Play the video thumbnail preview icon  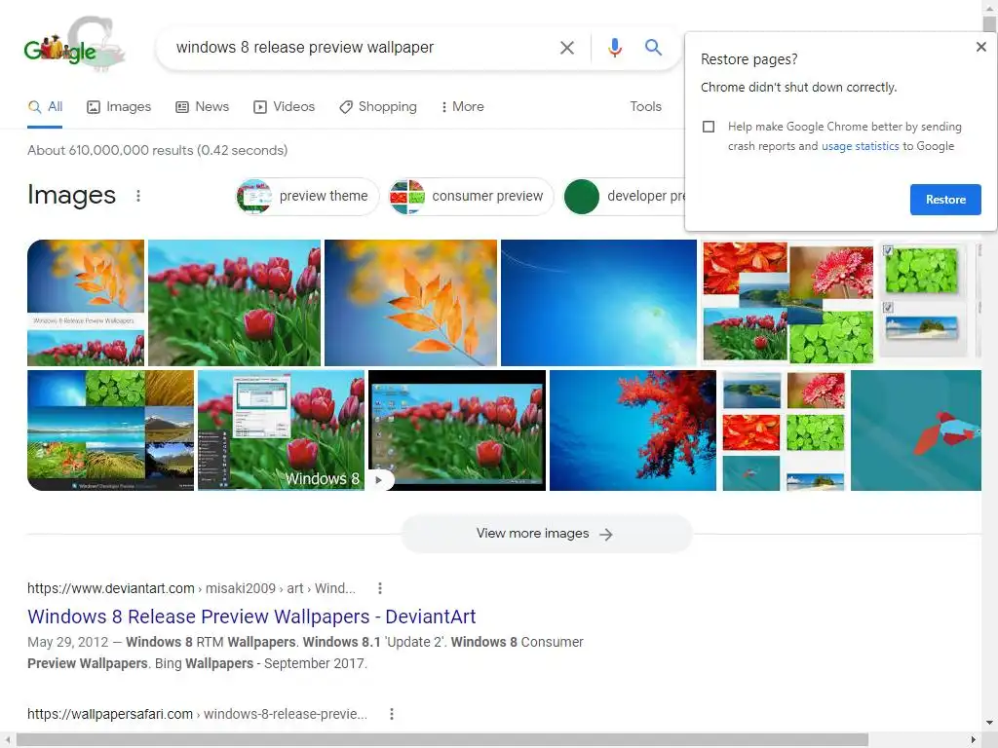379,479
